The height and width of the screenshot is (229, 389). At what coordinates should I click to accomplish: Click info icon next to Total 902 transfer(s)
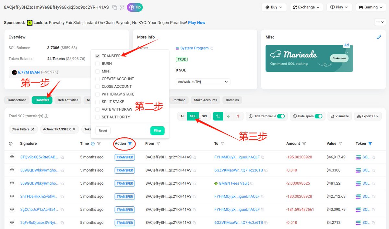[x=46, y=116]
